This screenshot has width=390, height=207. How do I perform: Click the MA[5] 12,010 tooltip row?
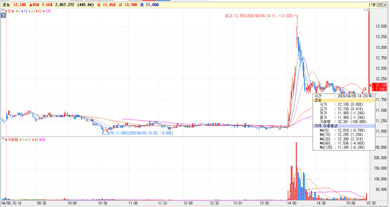coord(344,130)
